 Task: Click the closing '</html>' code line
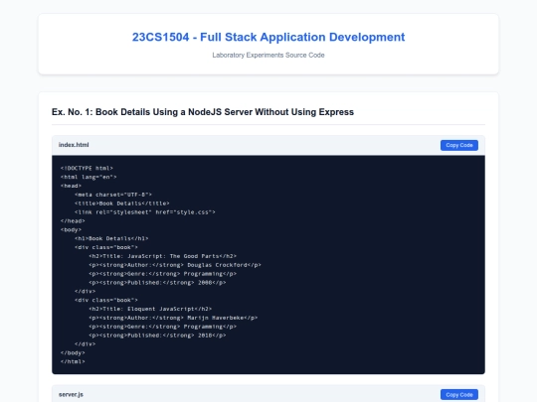coord(73,361)
